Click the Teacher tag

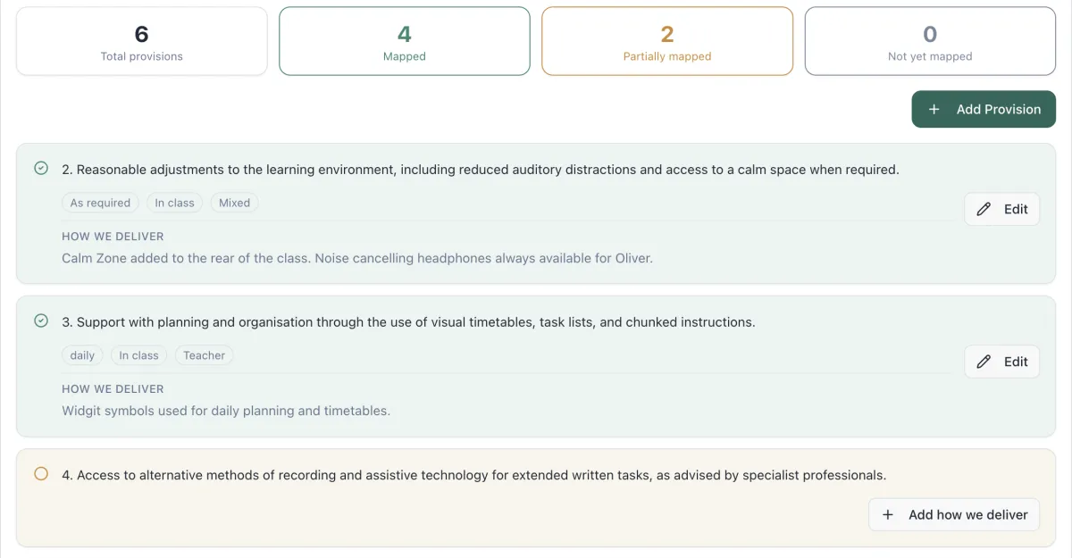204,355
